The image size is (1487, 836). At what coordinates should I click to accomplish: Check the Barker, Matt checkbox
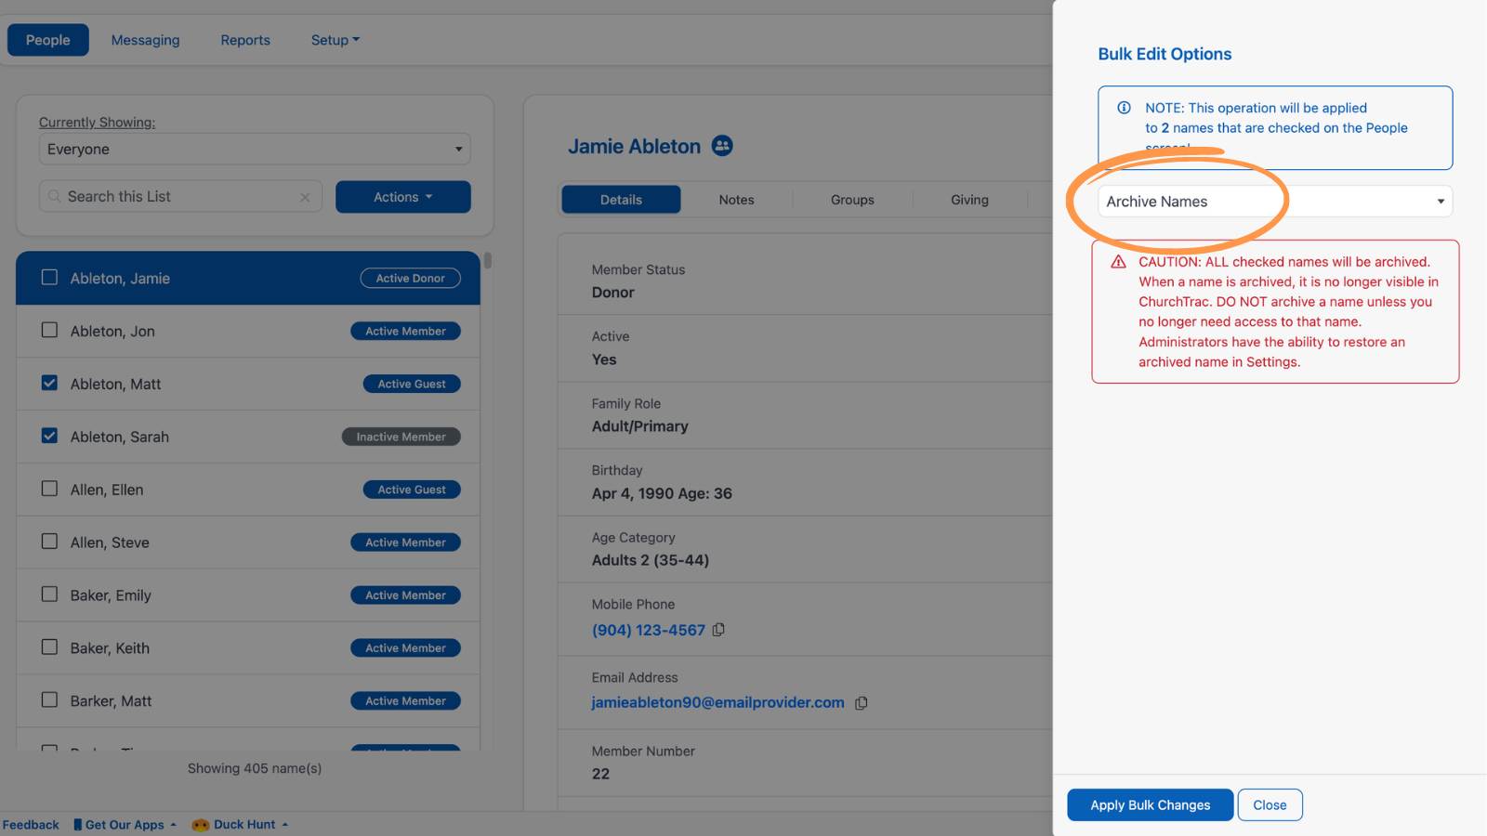point(49,700)
